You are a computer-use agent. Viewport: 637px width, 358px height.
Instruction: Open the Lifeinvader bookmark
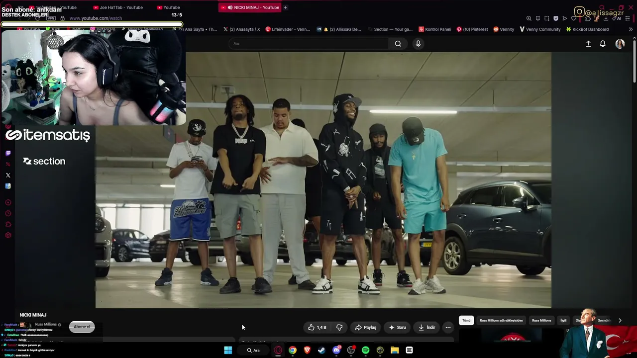(x=288, y=29)
